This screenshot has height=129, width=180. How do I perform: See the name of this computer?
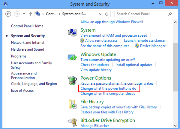click(x=105, y=46)
